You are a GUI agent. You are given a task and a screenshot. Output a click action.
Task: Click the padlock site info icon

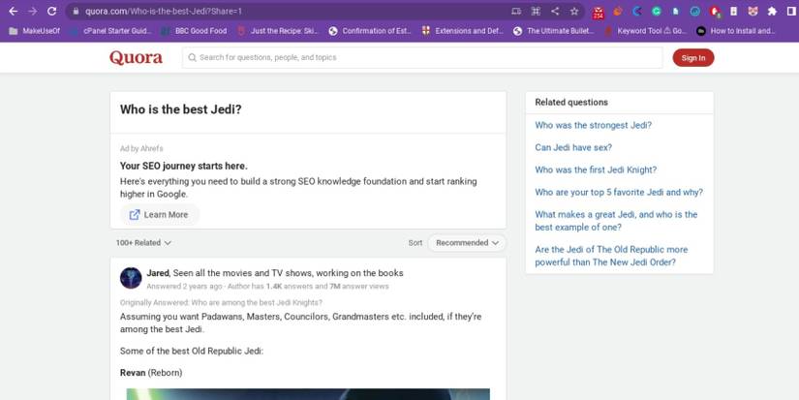coord(76,11)
